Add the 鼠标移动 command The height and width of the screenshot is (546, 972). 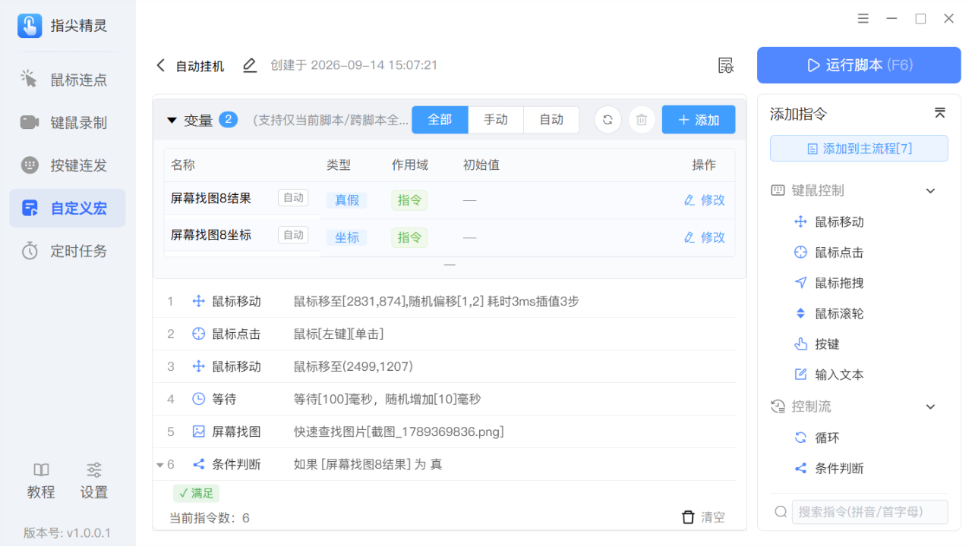tap(828, 222)
